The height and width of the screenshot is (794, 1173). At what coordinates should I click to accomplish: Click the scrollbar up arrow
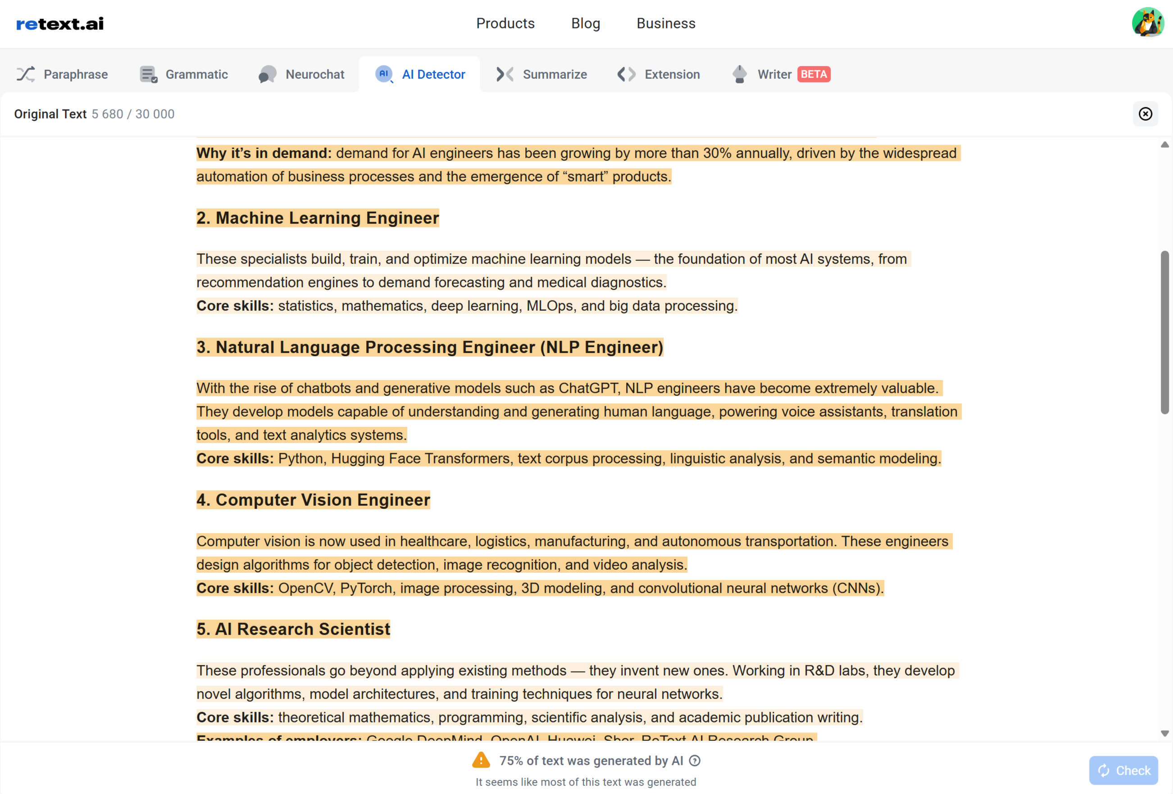(1164, 145)
